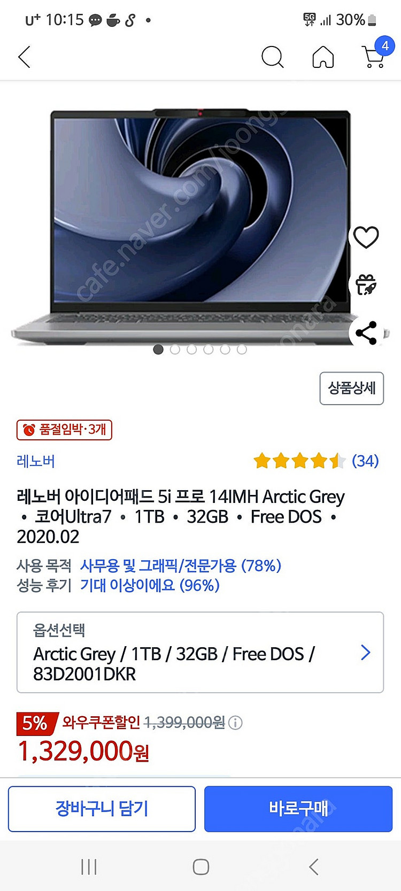
Task: Open the 34 reviews count link
Action: (365, 461)
